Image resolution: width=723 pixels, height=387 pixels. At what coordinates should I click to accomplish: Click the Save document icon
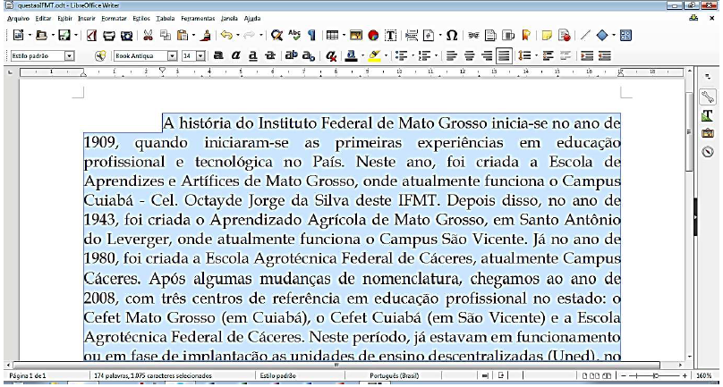pos(64,36)
